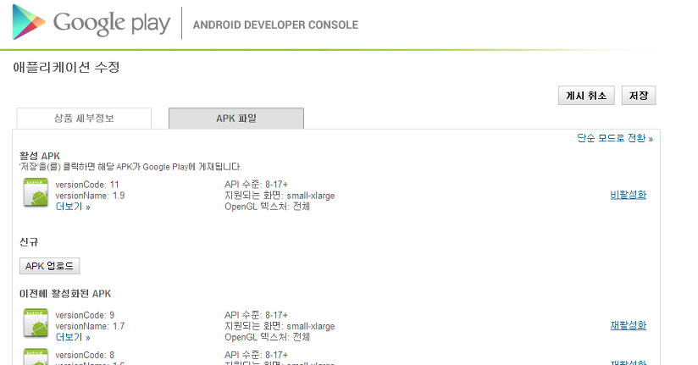
Task: Click the text versionName: 1.9
Action: pyautogui.click(x=90, y=196)
